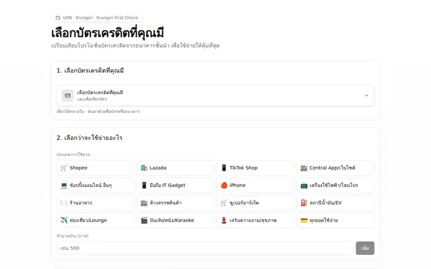This screenshot has height=269, width=431.
Task: Click the lipstick icon beside เสริมความงาม/สุขภาพ
Action: pyautogui.click(x=224, y=220)
